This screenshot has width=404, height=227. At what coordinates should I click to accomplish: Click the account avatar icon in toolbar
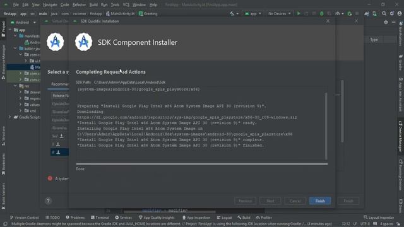coord(400,13)
